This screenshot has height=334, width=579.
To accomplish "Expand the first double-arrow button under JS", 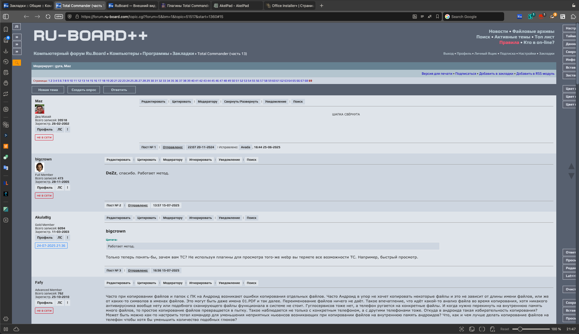I will [x=17, y=37].
